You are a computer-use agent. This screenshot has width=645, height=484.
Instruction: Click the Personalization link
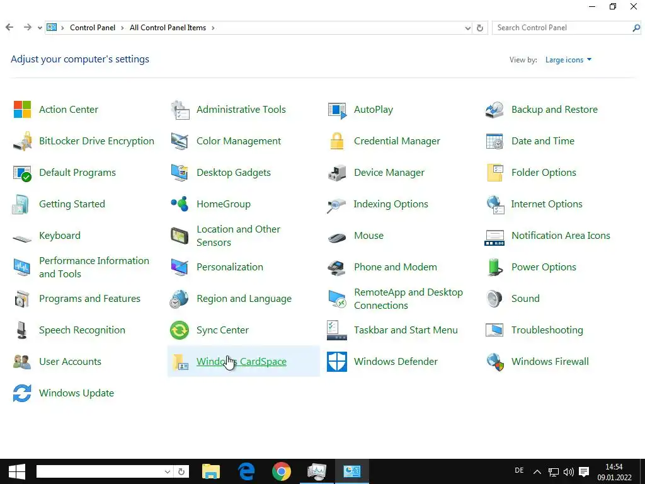tap(229, 267)
